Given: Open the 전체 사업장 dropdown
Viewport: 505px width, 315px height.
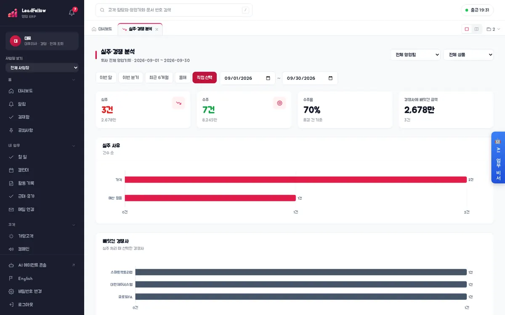Looking at the screenshot, I should click(x=42, y=68).
